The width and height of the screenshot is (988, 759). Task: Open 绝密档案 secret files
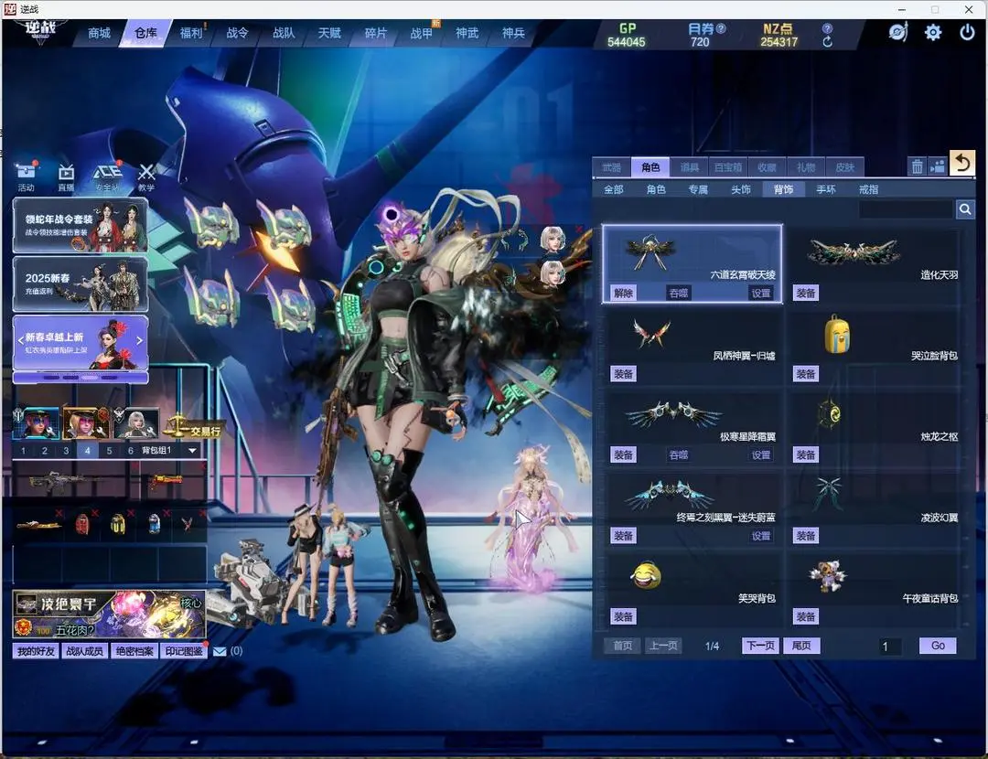tap(134, 651)
